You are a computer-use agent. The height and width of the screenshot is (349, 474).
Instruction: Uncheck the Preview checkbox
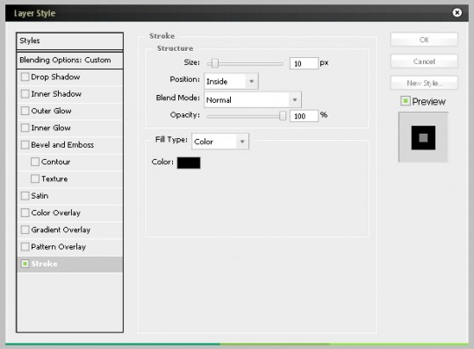(x=406, y=101)
